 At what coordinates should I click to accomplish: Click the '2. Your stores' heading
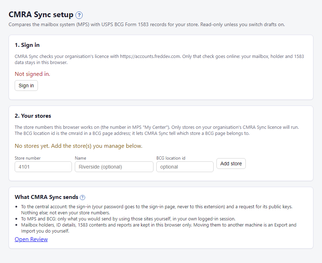(x=33, y=116)
